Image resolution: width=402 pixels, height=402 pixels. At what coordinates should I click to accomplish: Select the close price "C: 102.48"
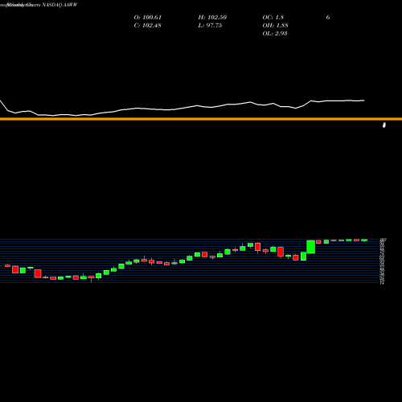pos(147,26)
